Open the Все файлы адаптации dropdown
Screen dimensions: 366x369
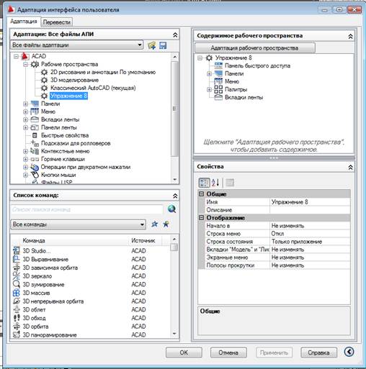(x=140, y=45)
